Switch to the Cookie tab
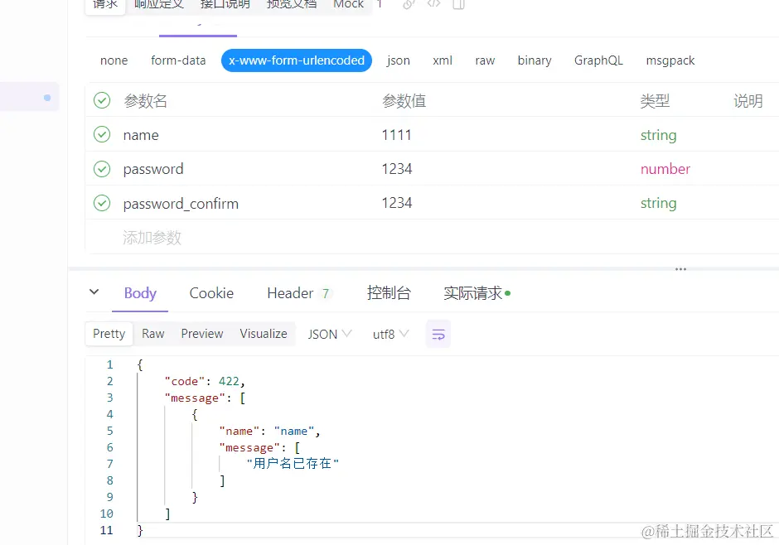The height and width of the screenshot is (545, 779). tap(211, 293)
